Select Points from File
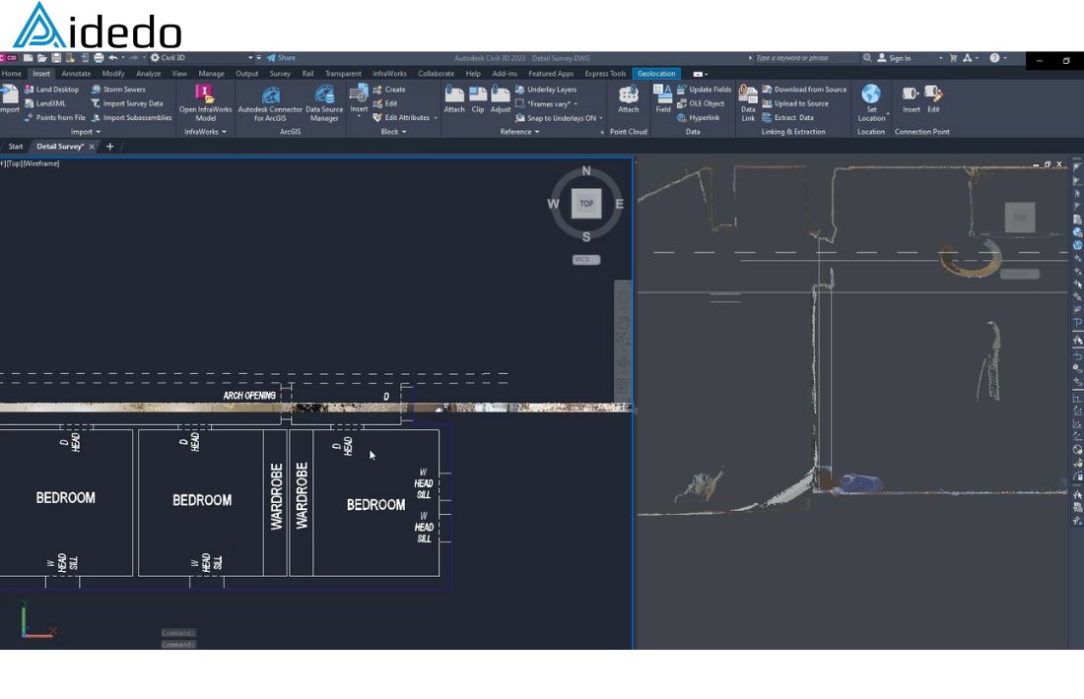The image size is (1084, 699). pyautogui.click(x=54, y=117)
